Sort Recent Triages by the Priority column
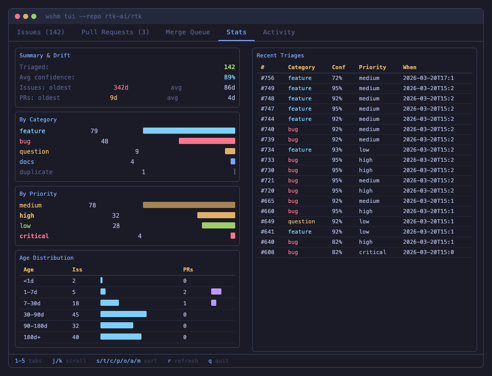The image size is (492, 376). coord(373,67)
